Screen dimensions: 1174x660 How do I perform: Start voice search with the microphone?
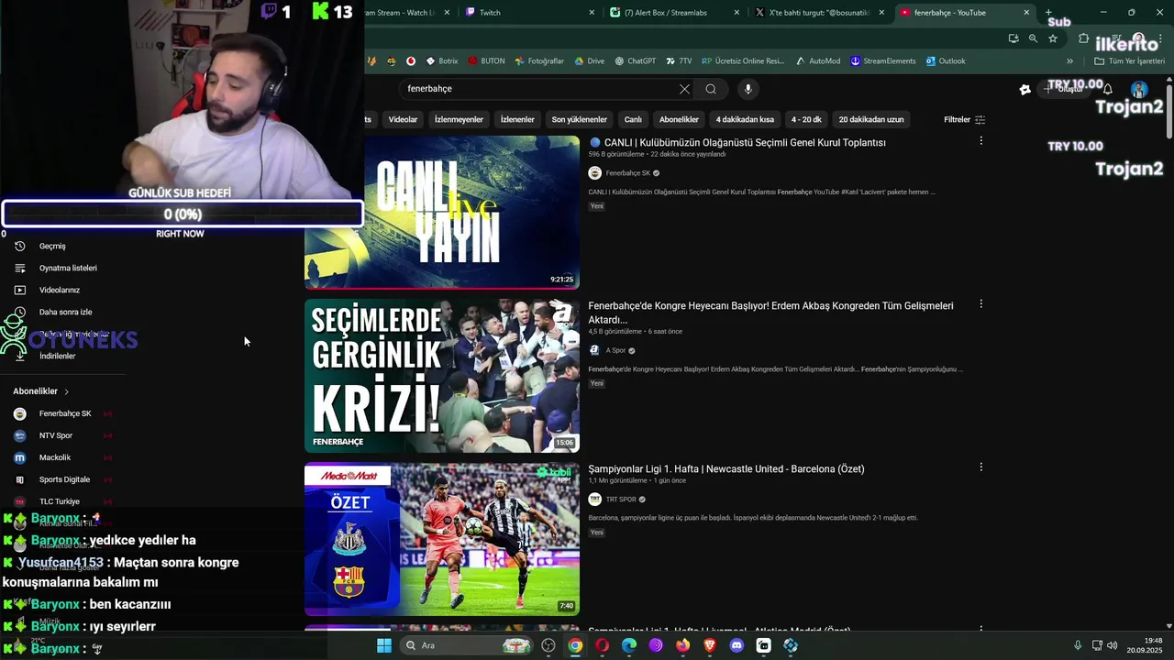coord(748,89)
